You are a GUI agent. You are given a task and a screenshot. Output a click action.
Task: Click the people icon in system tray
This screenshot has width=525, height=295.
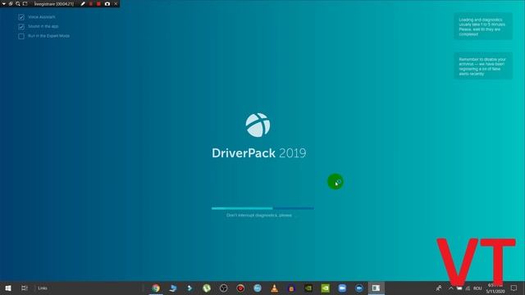(439, 288)
